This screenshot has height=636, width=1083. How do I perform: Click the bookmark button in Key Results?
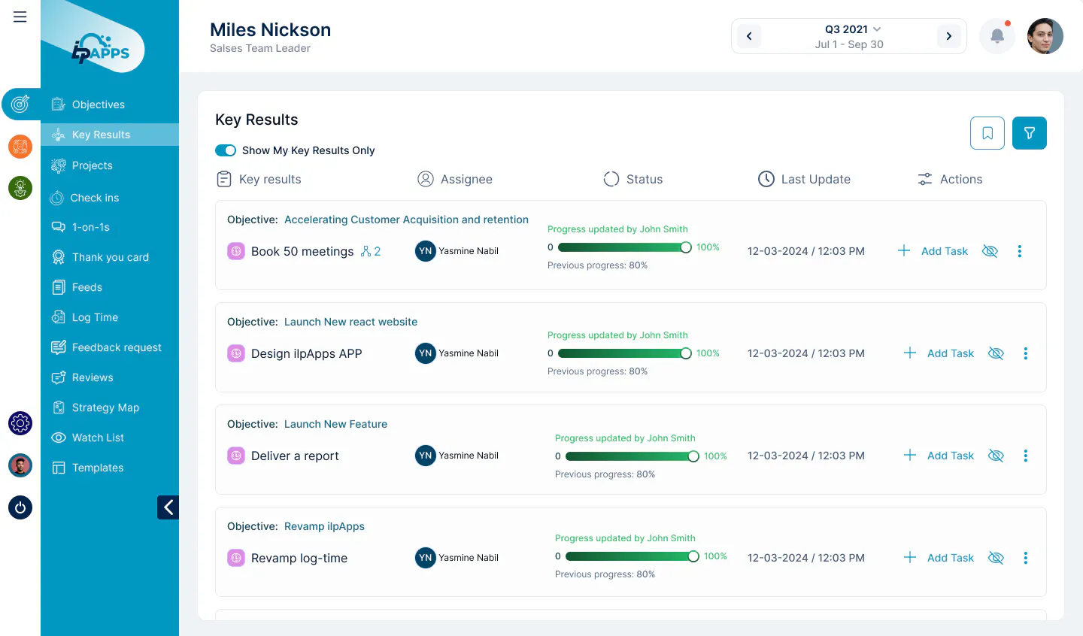tap(987, 133)
